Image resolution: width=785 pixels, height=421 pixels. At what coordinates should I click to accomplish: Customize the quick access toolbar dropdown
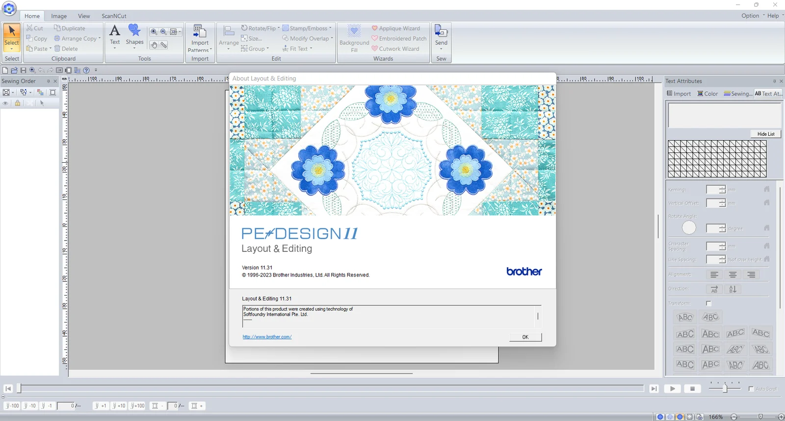tap(96, 71)
